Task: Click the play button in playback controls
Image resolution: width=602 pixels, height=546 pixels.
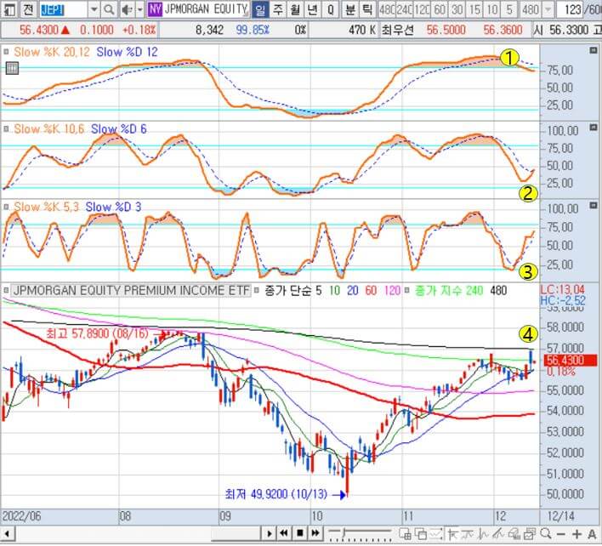Action: click(x=270, y=533)
